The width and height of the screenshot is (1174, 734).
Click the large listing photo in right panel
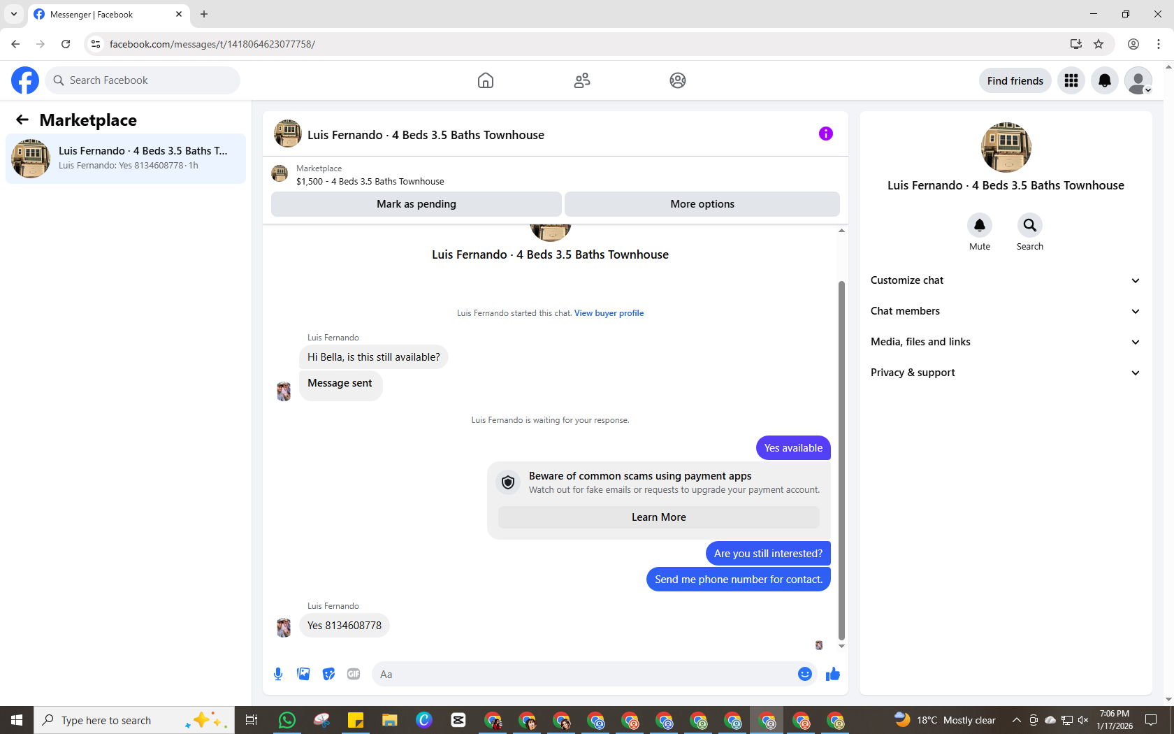[1006, 147]
